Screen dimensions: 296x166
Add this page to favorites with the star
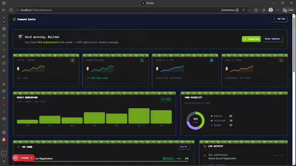pos(249,10)
